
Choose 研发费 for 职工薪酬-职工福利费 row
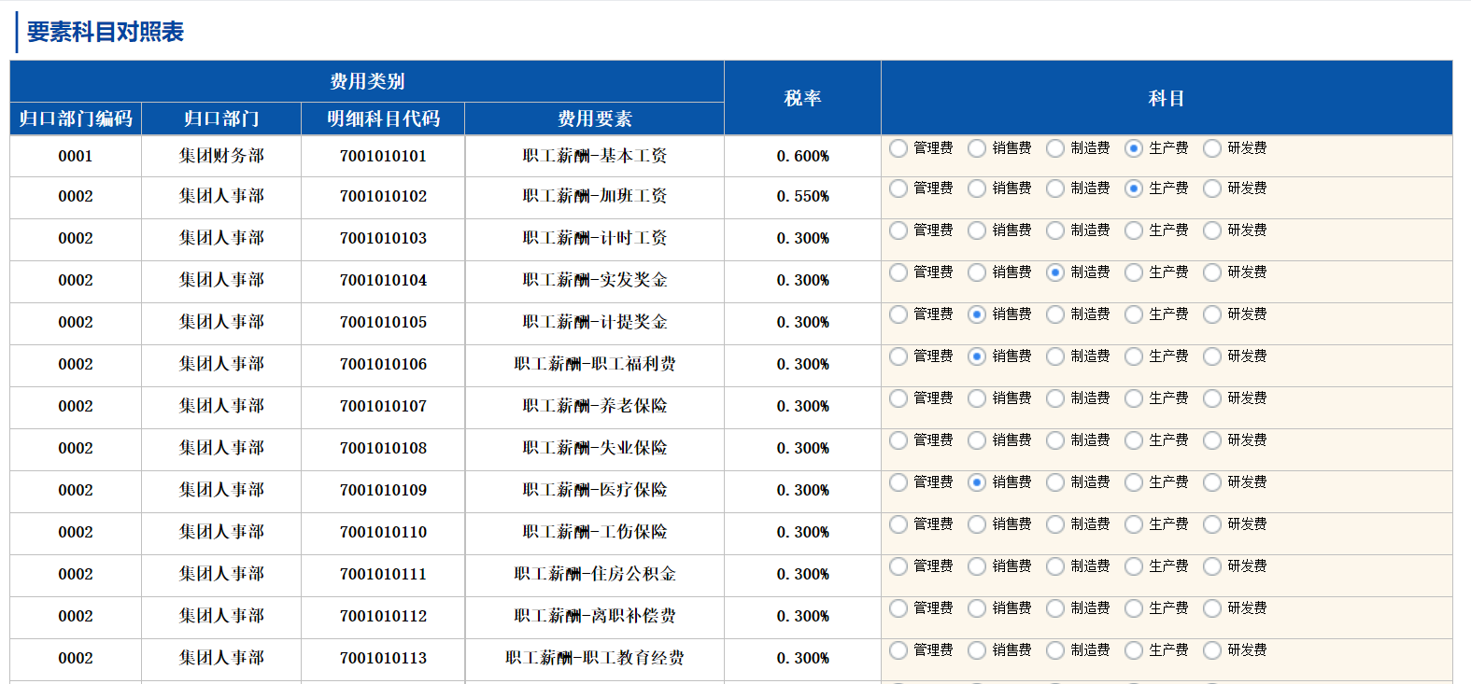pyautogui.click(x=1212, y=356)
